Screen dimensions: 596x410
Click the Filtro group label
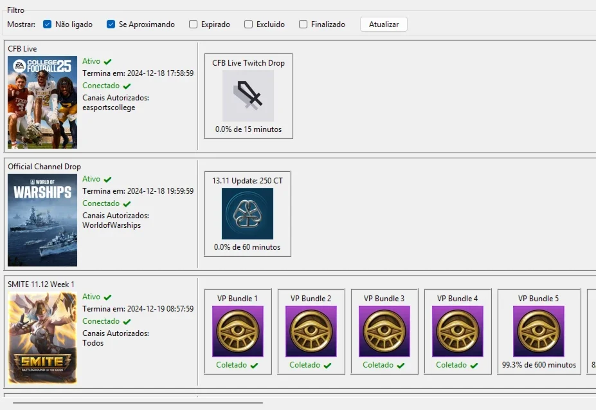[15, 10]
